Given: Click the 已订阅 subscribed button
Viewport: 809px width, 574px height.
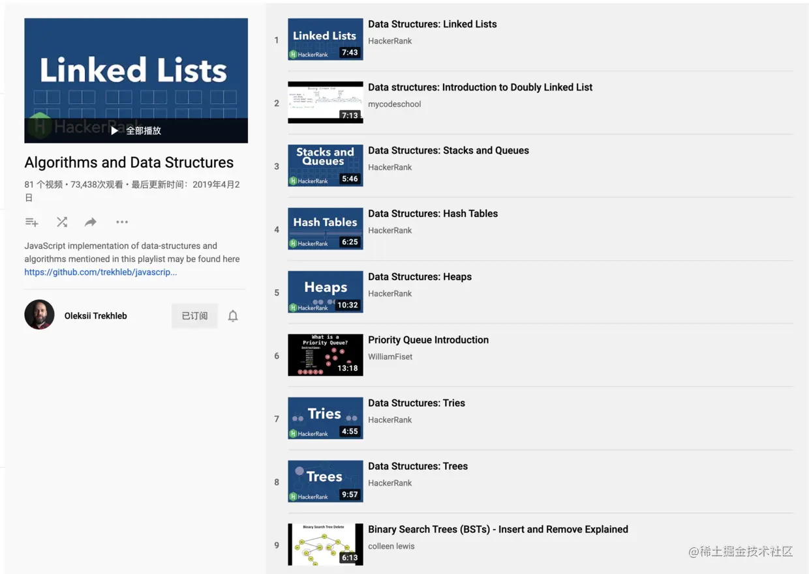Looking at the screenshot, I should (x=194, y=316).
